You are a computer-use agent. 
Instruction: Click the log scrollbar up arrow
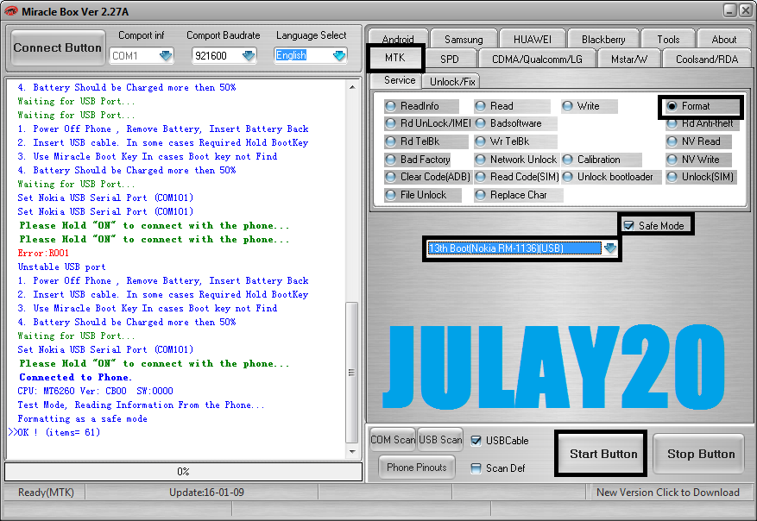click(x=352, y=87)
